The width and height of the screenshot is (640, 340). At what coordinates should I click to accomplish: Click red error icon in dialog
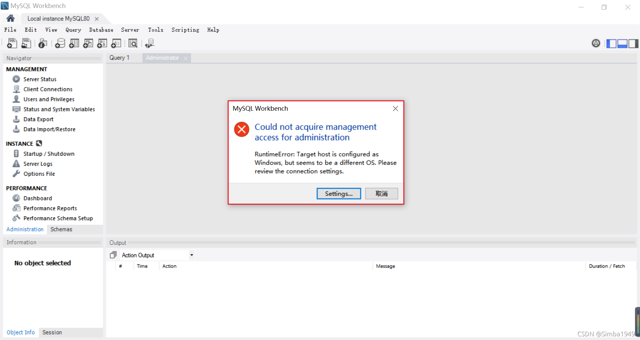coord(242,129)
